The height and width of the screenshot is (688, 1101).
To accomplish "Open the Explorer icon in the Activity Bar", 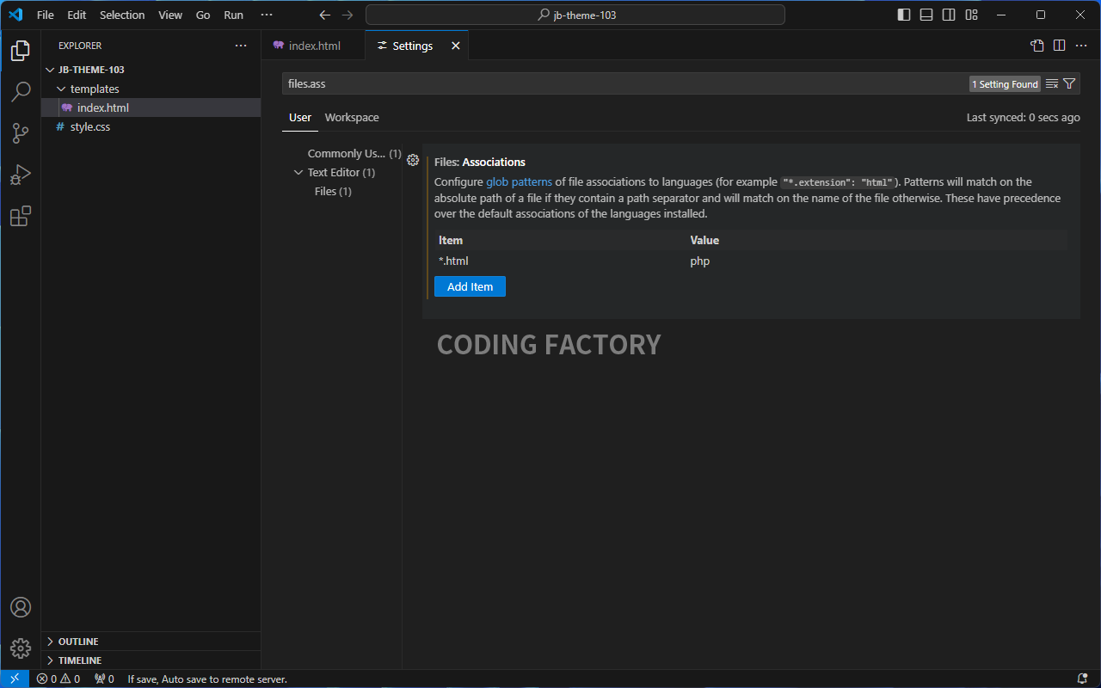I will (x=20, y=50).
